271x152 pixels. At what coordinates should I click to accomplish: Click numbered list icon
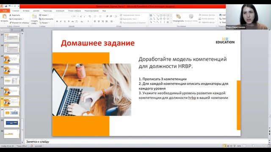(x=100, y=16)
